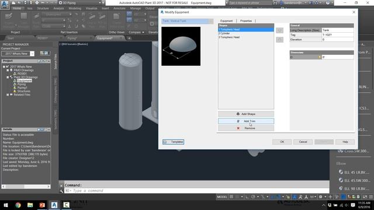The height and width of the screenshot is (210, 374).
Task: Toggle ortho mode in status bar
Action: click(x=247, y=197)
